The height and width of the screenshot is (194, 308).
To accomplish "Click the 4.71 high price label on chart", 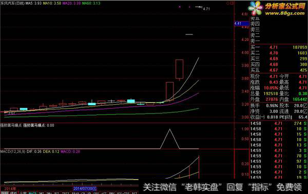I will point(206,9).
